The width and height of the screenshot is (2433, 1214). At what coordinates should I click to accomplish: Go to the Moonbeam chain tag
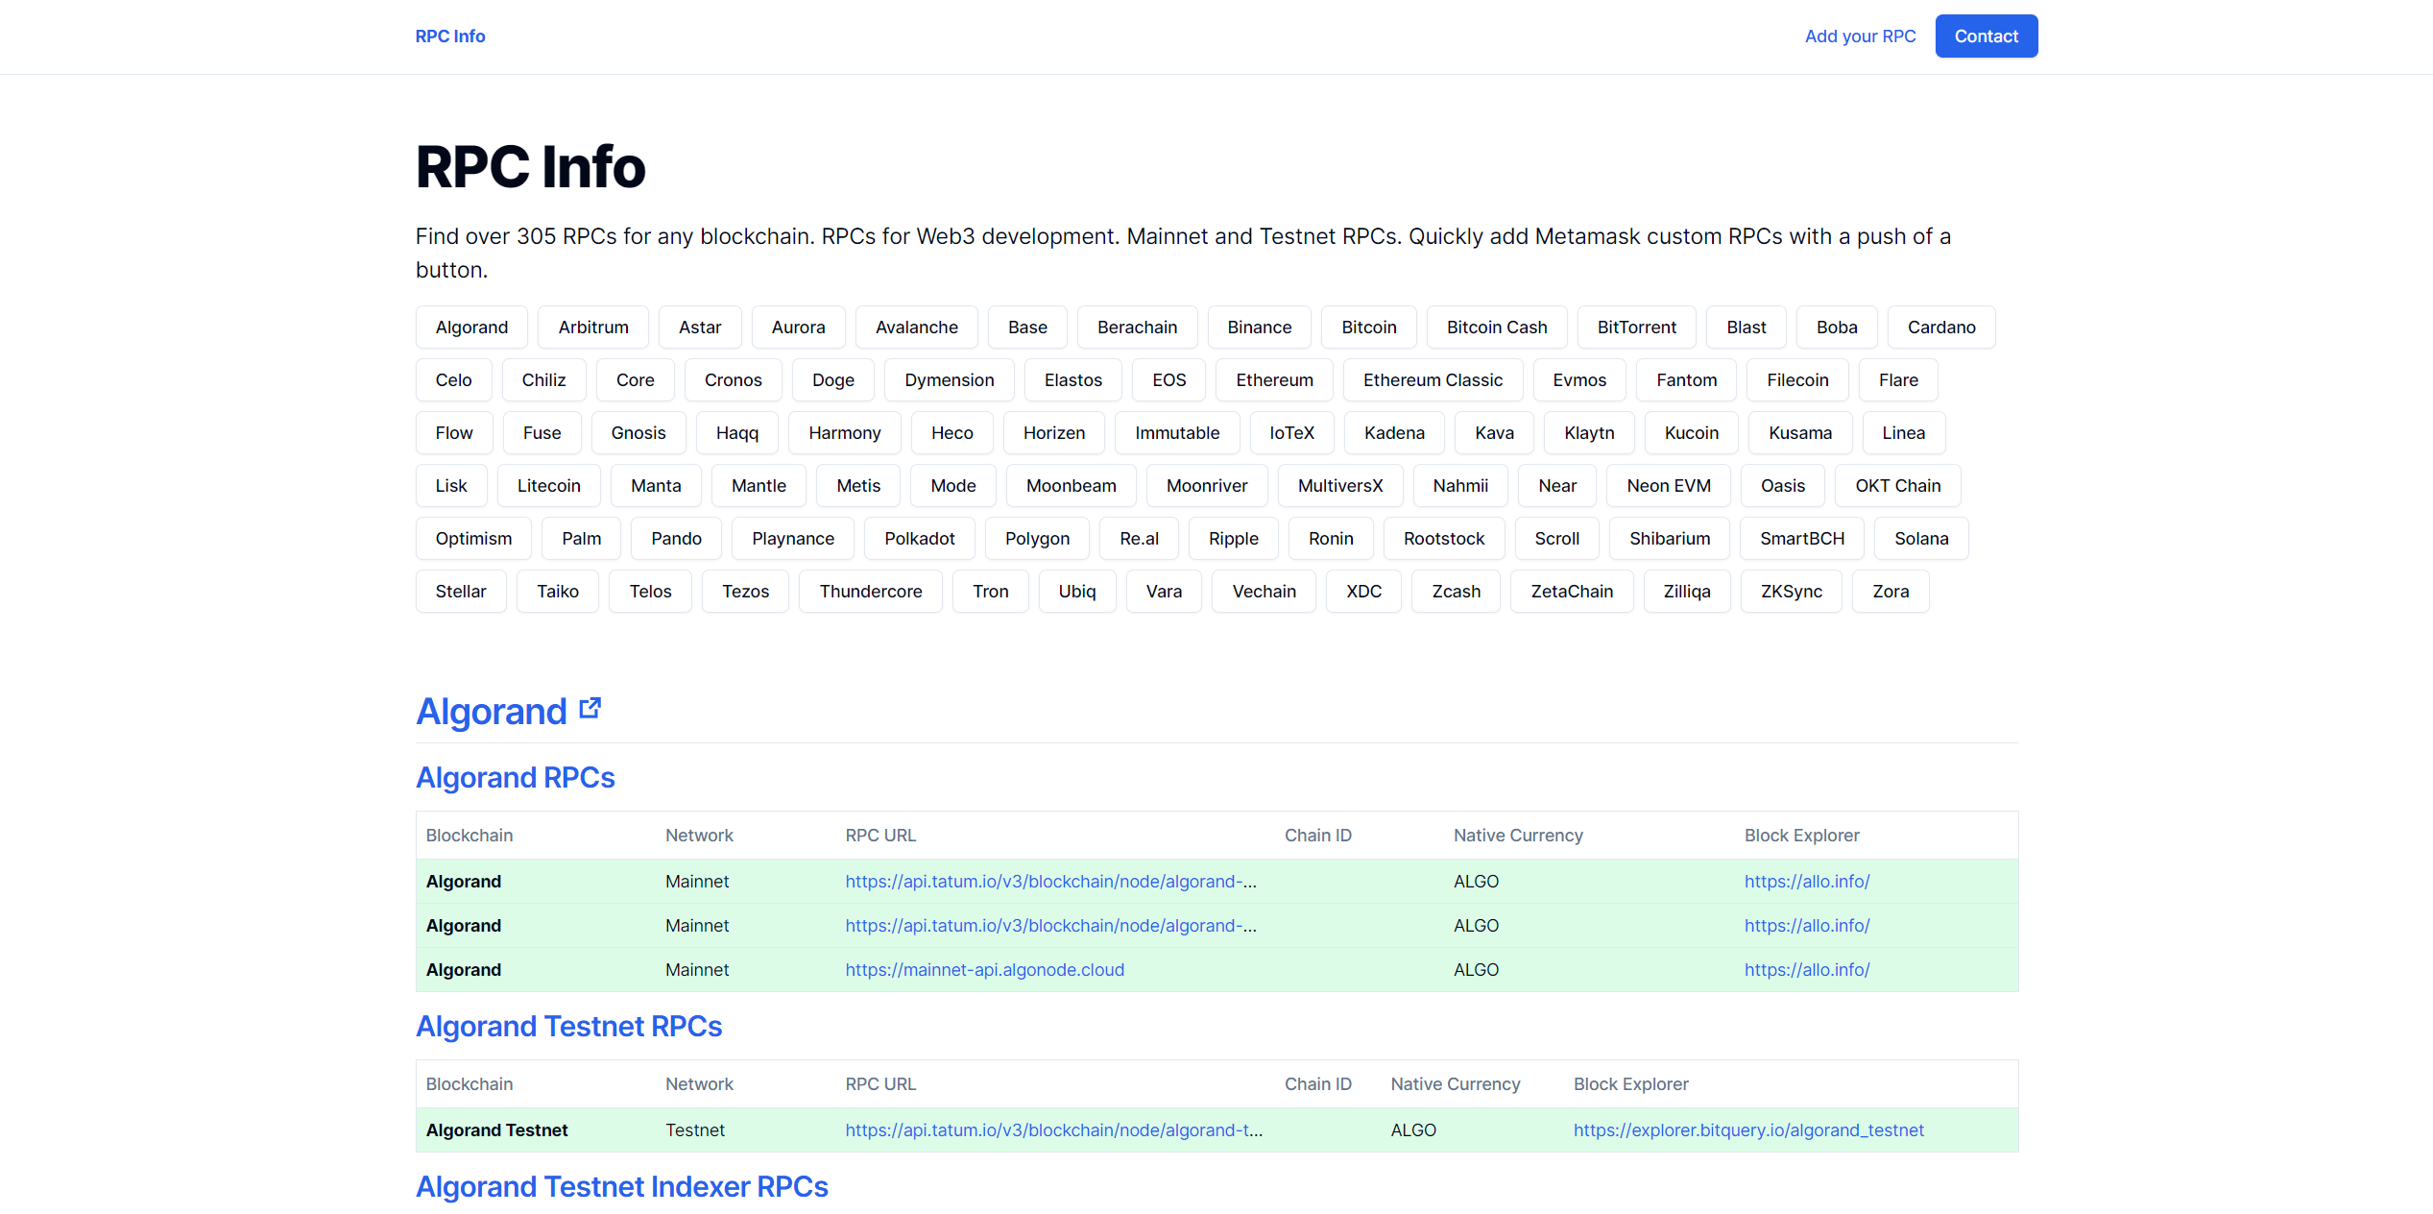point(1071,486)
